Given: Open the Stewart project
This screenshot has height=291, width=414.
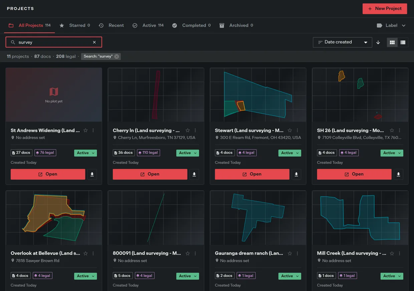Looking at the screenshot, I should (x=252, y=174).
